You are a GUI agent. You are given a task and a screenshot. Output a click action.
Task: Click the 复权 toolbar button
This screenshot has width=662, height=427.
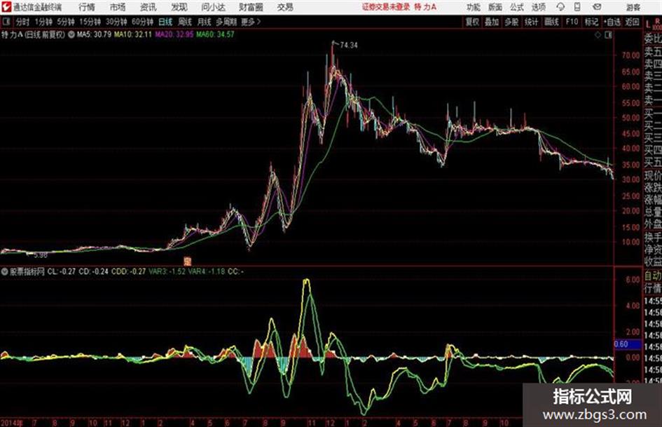pyautogui.click(x=472, y=22)
